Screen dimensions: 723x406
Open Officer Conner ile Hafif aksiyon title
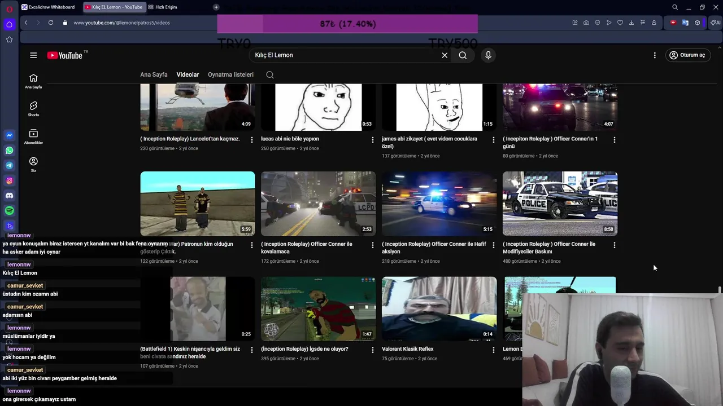click(434, 248)
